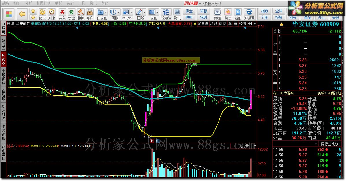Viewport: 346px width, 181px height.
Task: Open the 委托 menu
Action: 58,3
